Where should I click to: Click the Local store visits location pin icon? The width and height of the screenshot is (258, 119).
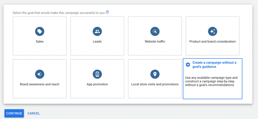tap(155, 74)
